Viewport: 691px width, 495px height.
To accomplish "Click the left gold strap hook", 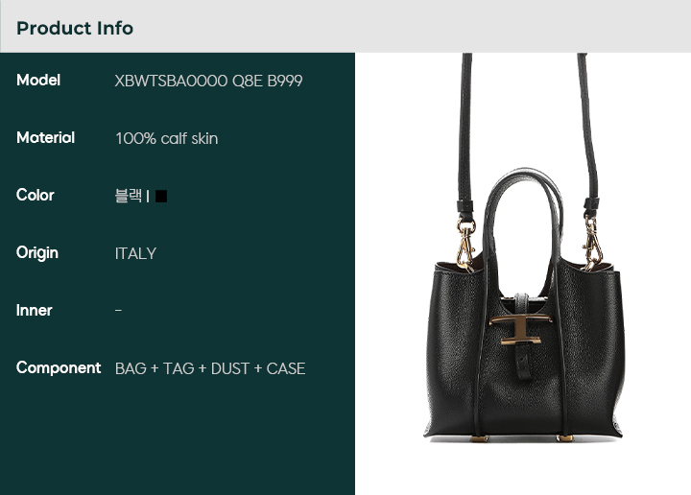I will coord(465,245).
